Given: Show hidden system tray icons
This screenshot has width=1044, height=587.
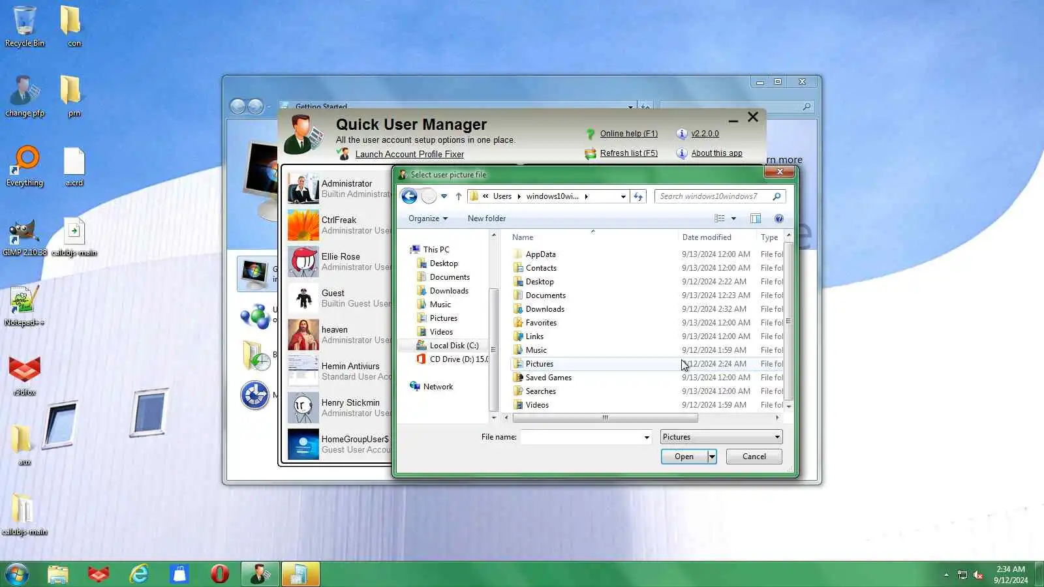Looking at the screenshot, I should (x=946, y=575).
